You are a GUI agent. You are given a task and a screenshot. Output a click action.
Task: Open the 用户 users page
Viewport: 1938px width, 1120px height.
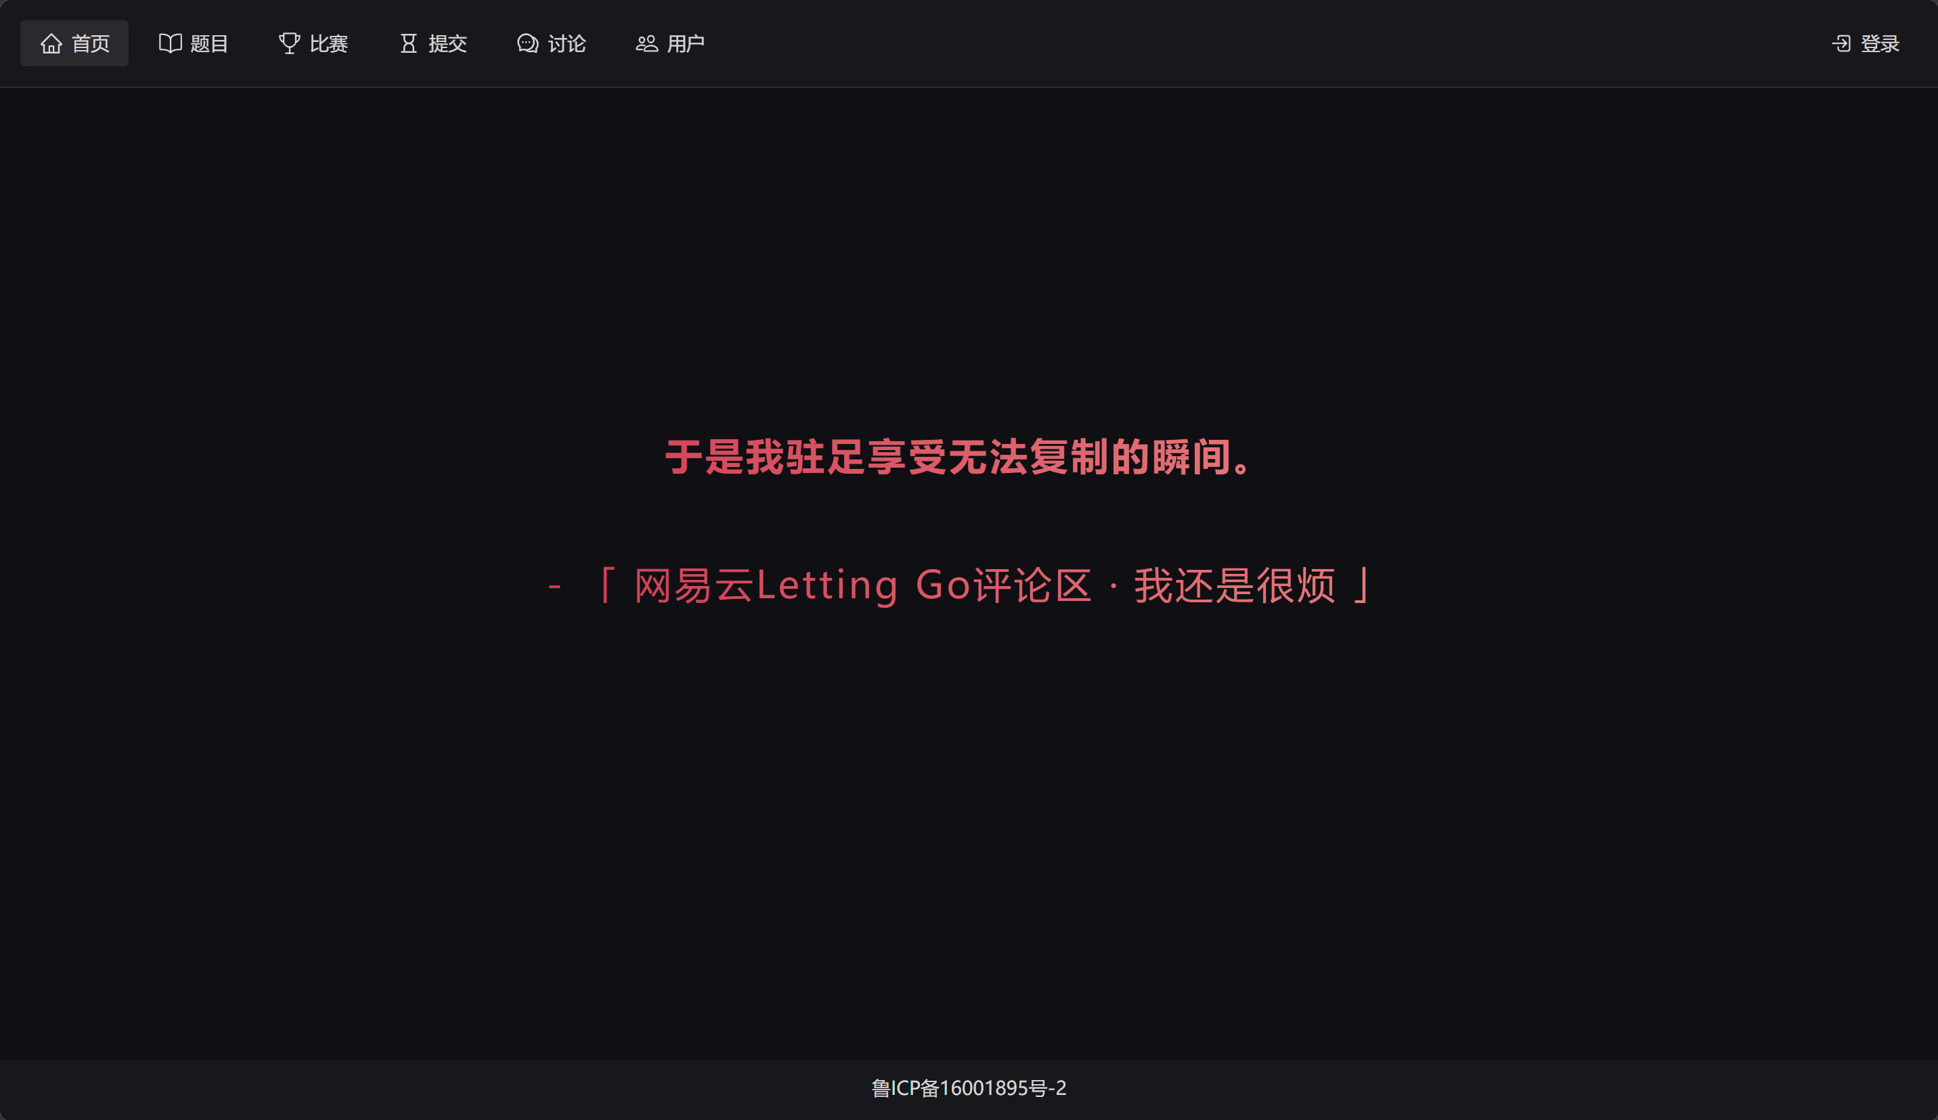coord(686,44)
